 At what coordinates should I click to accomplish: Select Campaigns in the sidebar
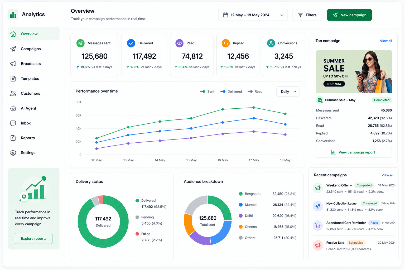click(34, 49)
